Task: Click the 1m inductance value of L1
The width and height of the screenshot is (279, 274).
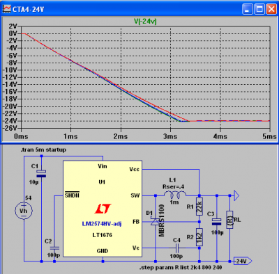Action: [x=174, y=202]
